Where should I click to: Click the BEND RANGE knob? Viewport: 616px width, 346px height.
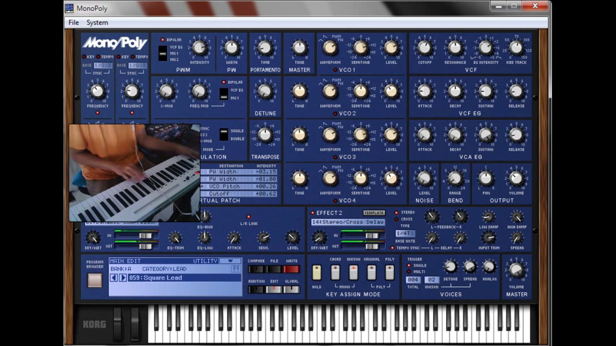pyautogui.click(x=455, y=178)
